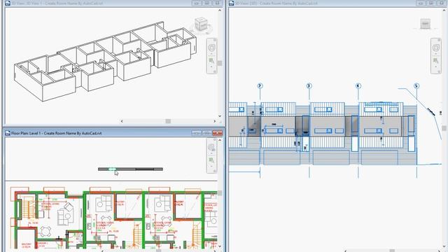Expand zoom options arrow in Floor Plan window
The height and width of the screenshot is (252, 448).
tap(211, 166)
